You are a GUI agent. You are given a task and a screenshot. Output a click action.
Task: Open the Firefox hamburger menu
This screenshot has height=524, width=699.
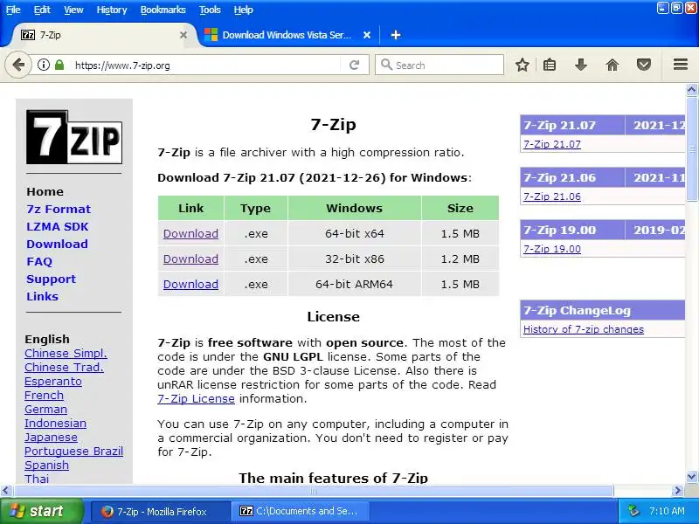681,65
